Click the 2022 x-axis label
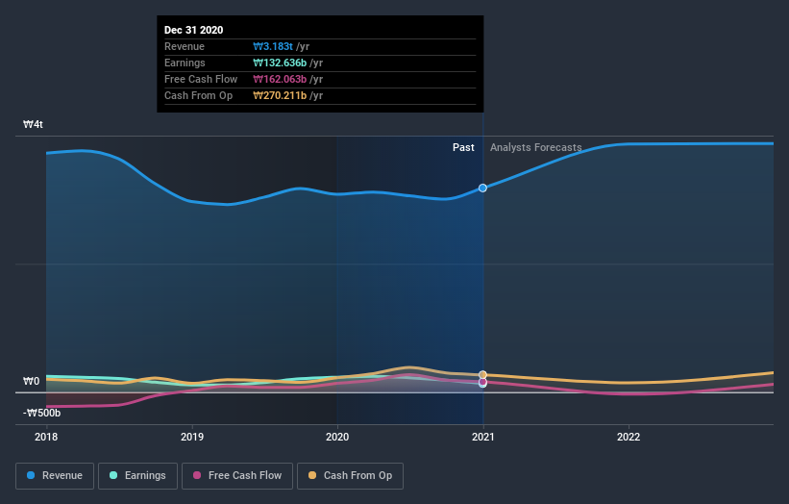789x504 pixels. (629, 437)
